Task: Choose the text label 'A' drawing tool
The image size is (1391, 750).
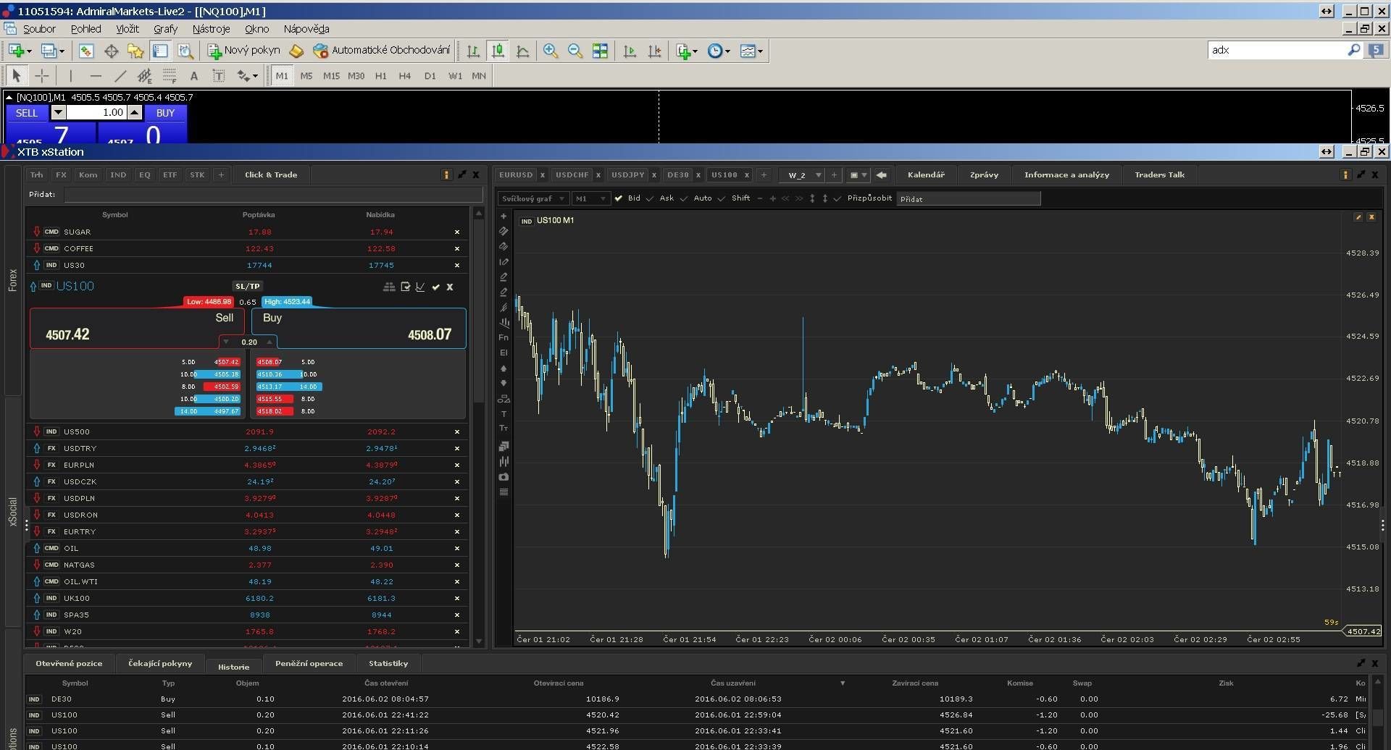Action: tap(193, 76)
